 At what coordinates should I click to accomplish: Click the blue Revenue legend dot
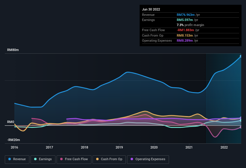point(10,159)
